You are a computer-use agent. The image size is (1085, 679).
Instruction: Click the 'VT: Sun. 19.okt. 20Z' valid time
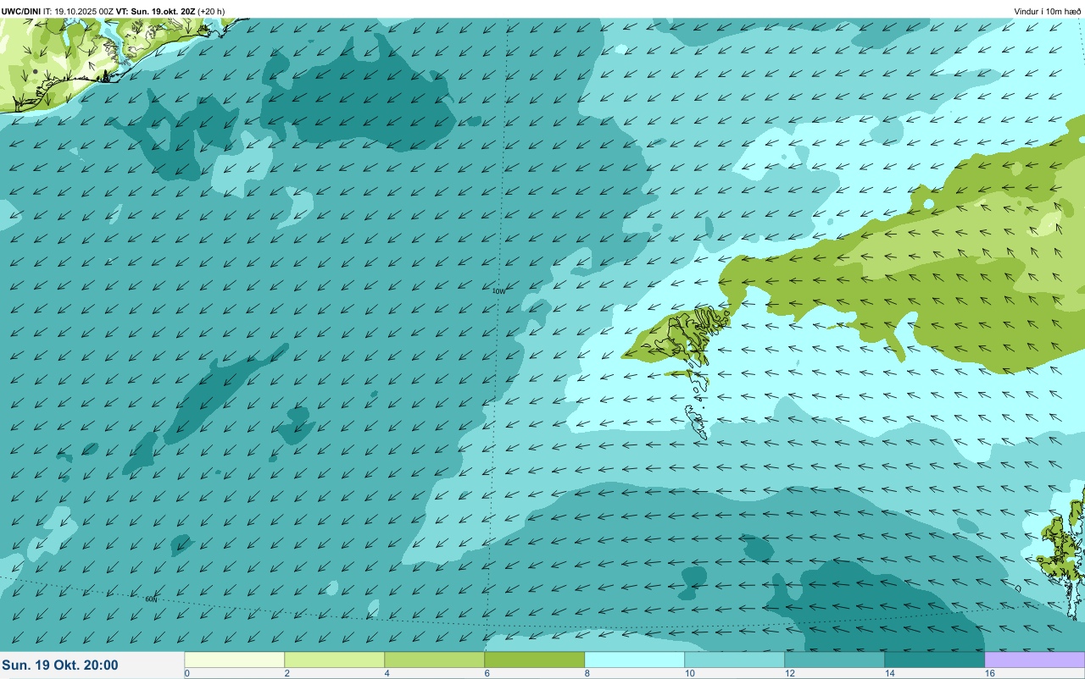click(x=155, y=12)
